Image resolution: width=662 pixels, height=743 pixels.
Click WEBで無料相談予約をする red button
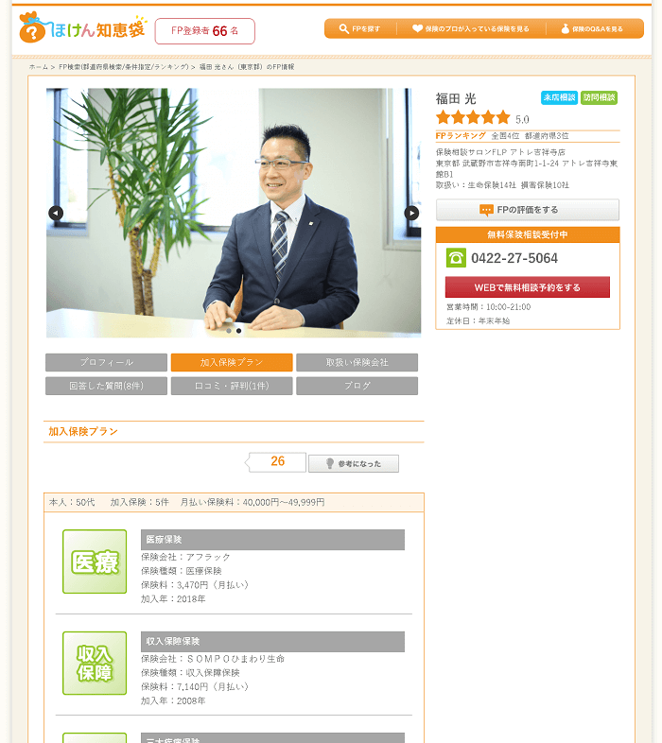pyautogui.click(x=528, y=287)
